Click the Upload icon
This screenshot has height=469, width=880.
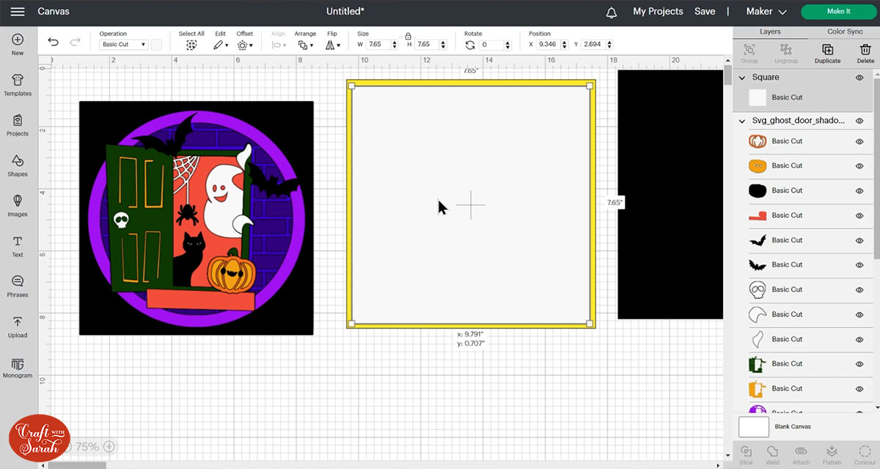18,326
